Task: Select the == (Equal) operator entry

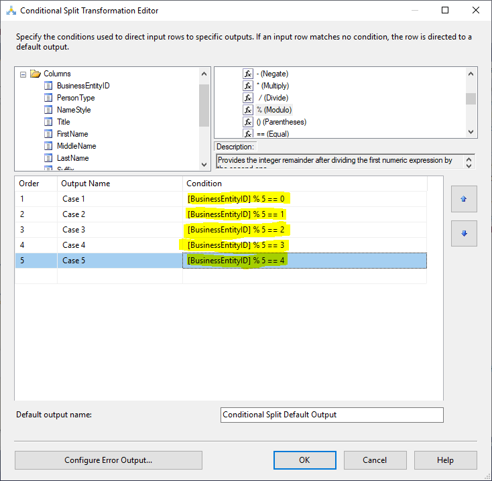Action: pos(273,134)
